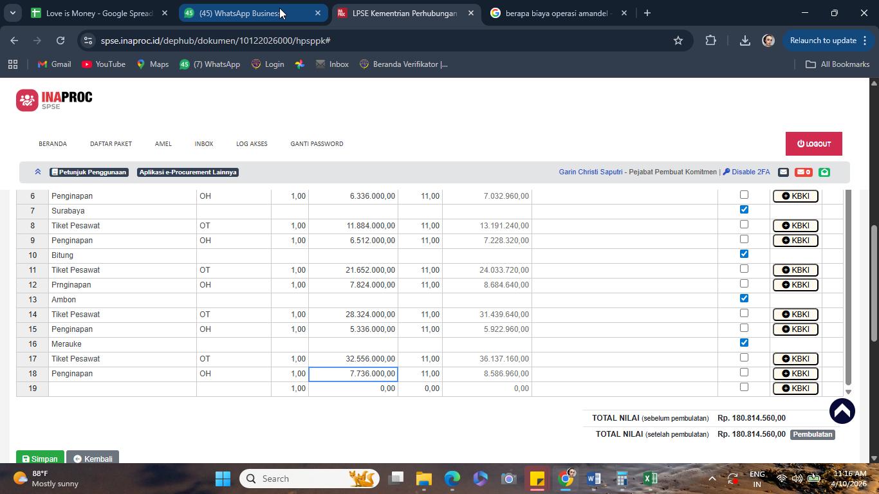Image resolution: width=879 pixels, height=494 pixels.
Task: Open Maps bookmark
Action: coord(153,64)
